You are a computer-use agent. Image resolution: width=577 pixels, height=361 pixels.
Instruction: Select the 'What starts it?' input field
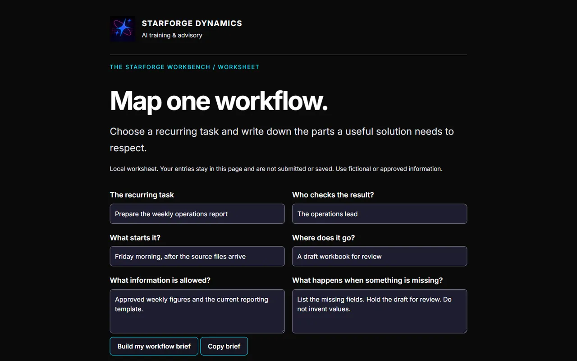[x=197, y=256]
